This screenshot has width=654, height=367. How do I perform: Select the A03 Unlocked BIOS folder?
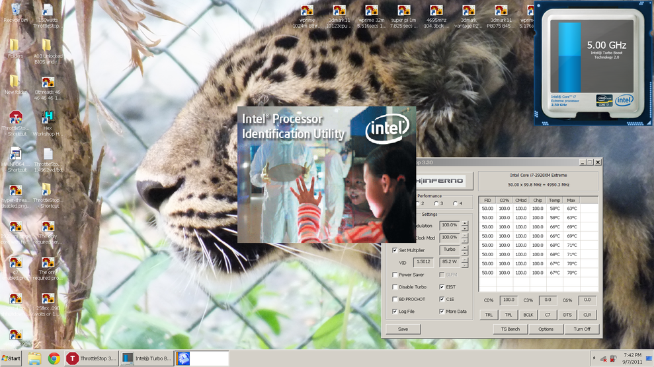click(x=48, y=52)
